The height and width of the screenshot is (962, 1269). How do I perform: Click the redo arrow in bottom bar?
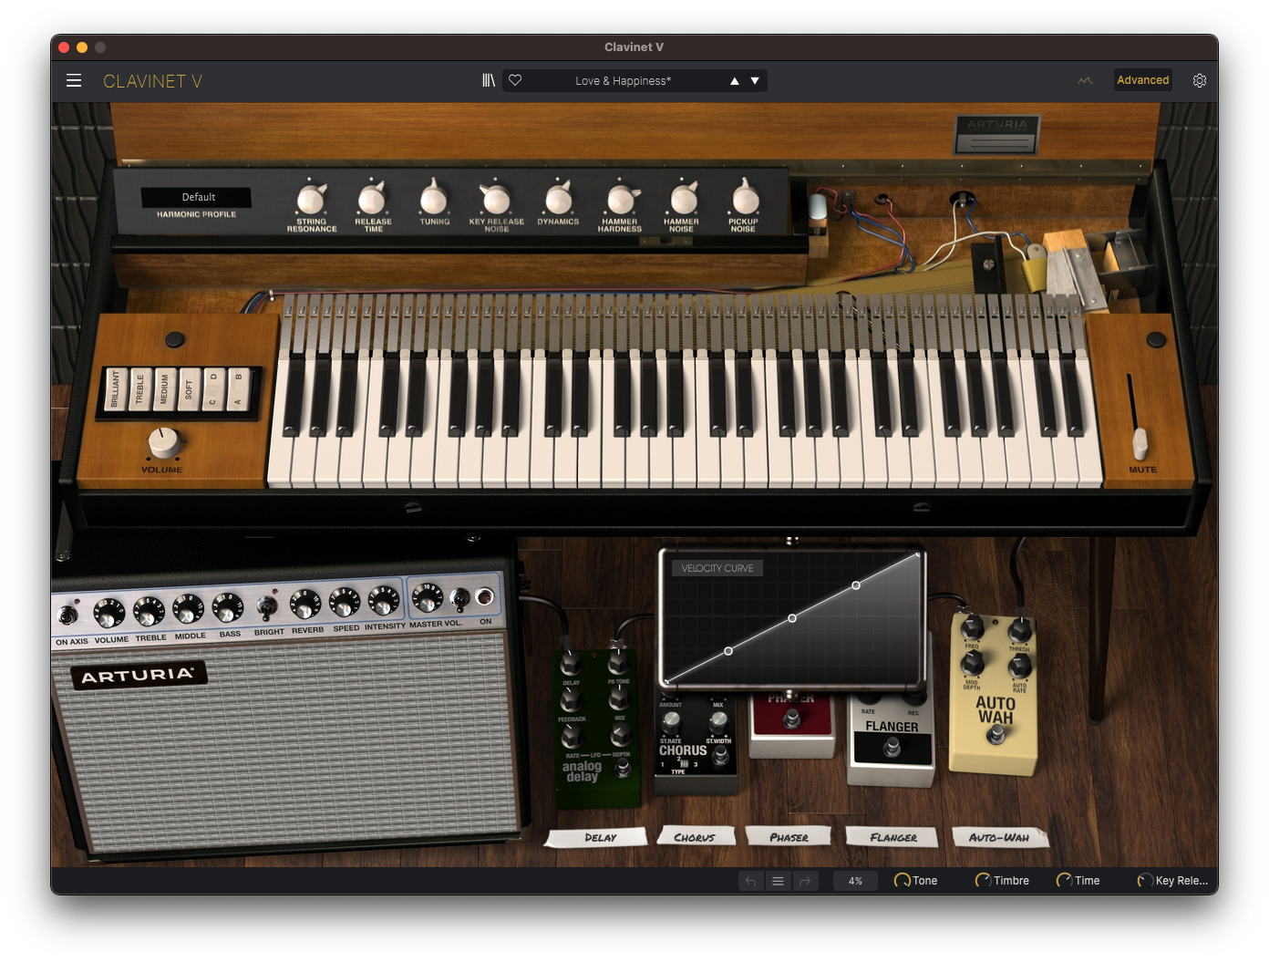tap(805, 881)
